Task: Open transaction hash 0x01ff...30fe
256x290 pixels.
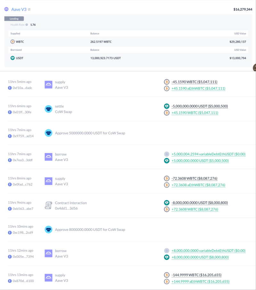Action: pos(22,112)
